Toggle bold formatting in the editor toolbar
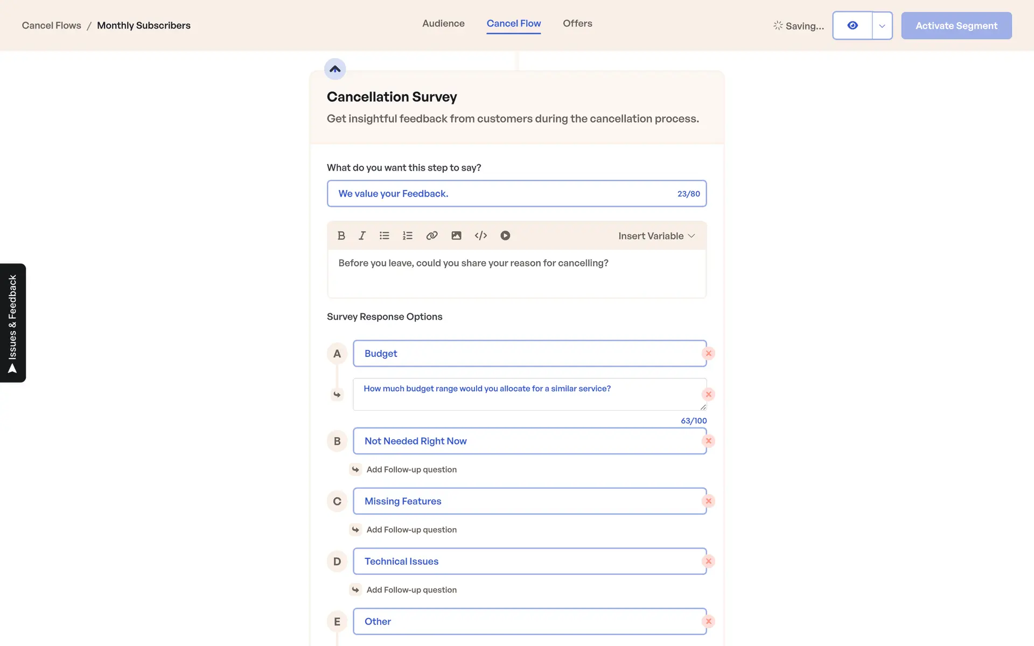The height and width of the screenshot is (646, 1034). pyautogui.click(x=341, y=236)
